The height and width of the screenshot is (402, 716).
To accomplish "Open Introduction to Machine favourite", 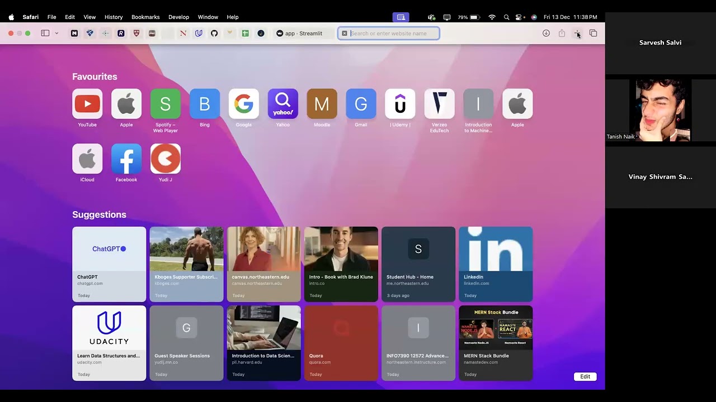I will click(x=478, y=104).
